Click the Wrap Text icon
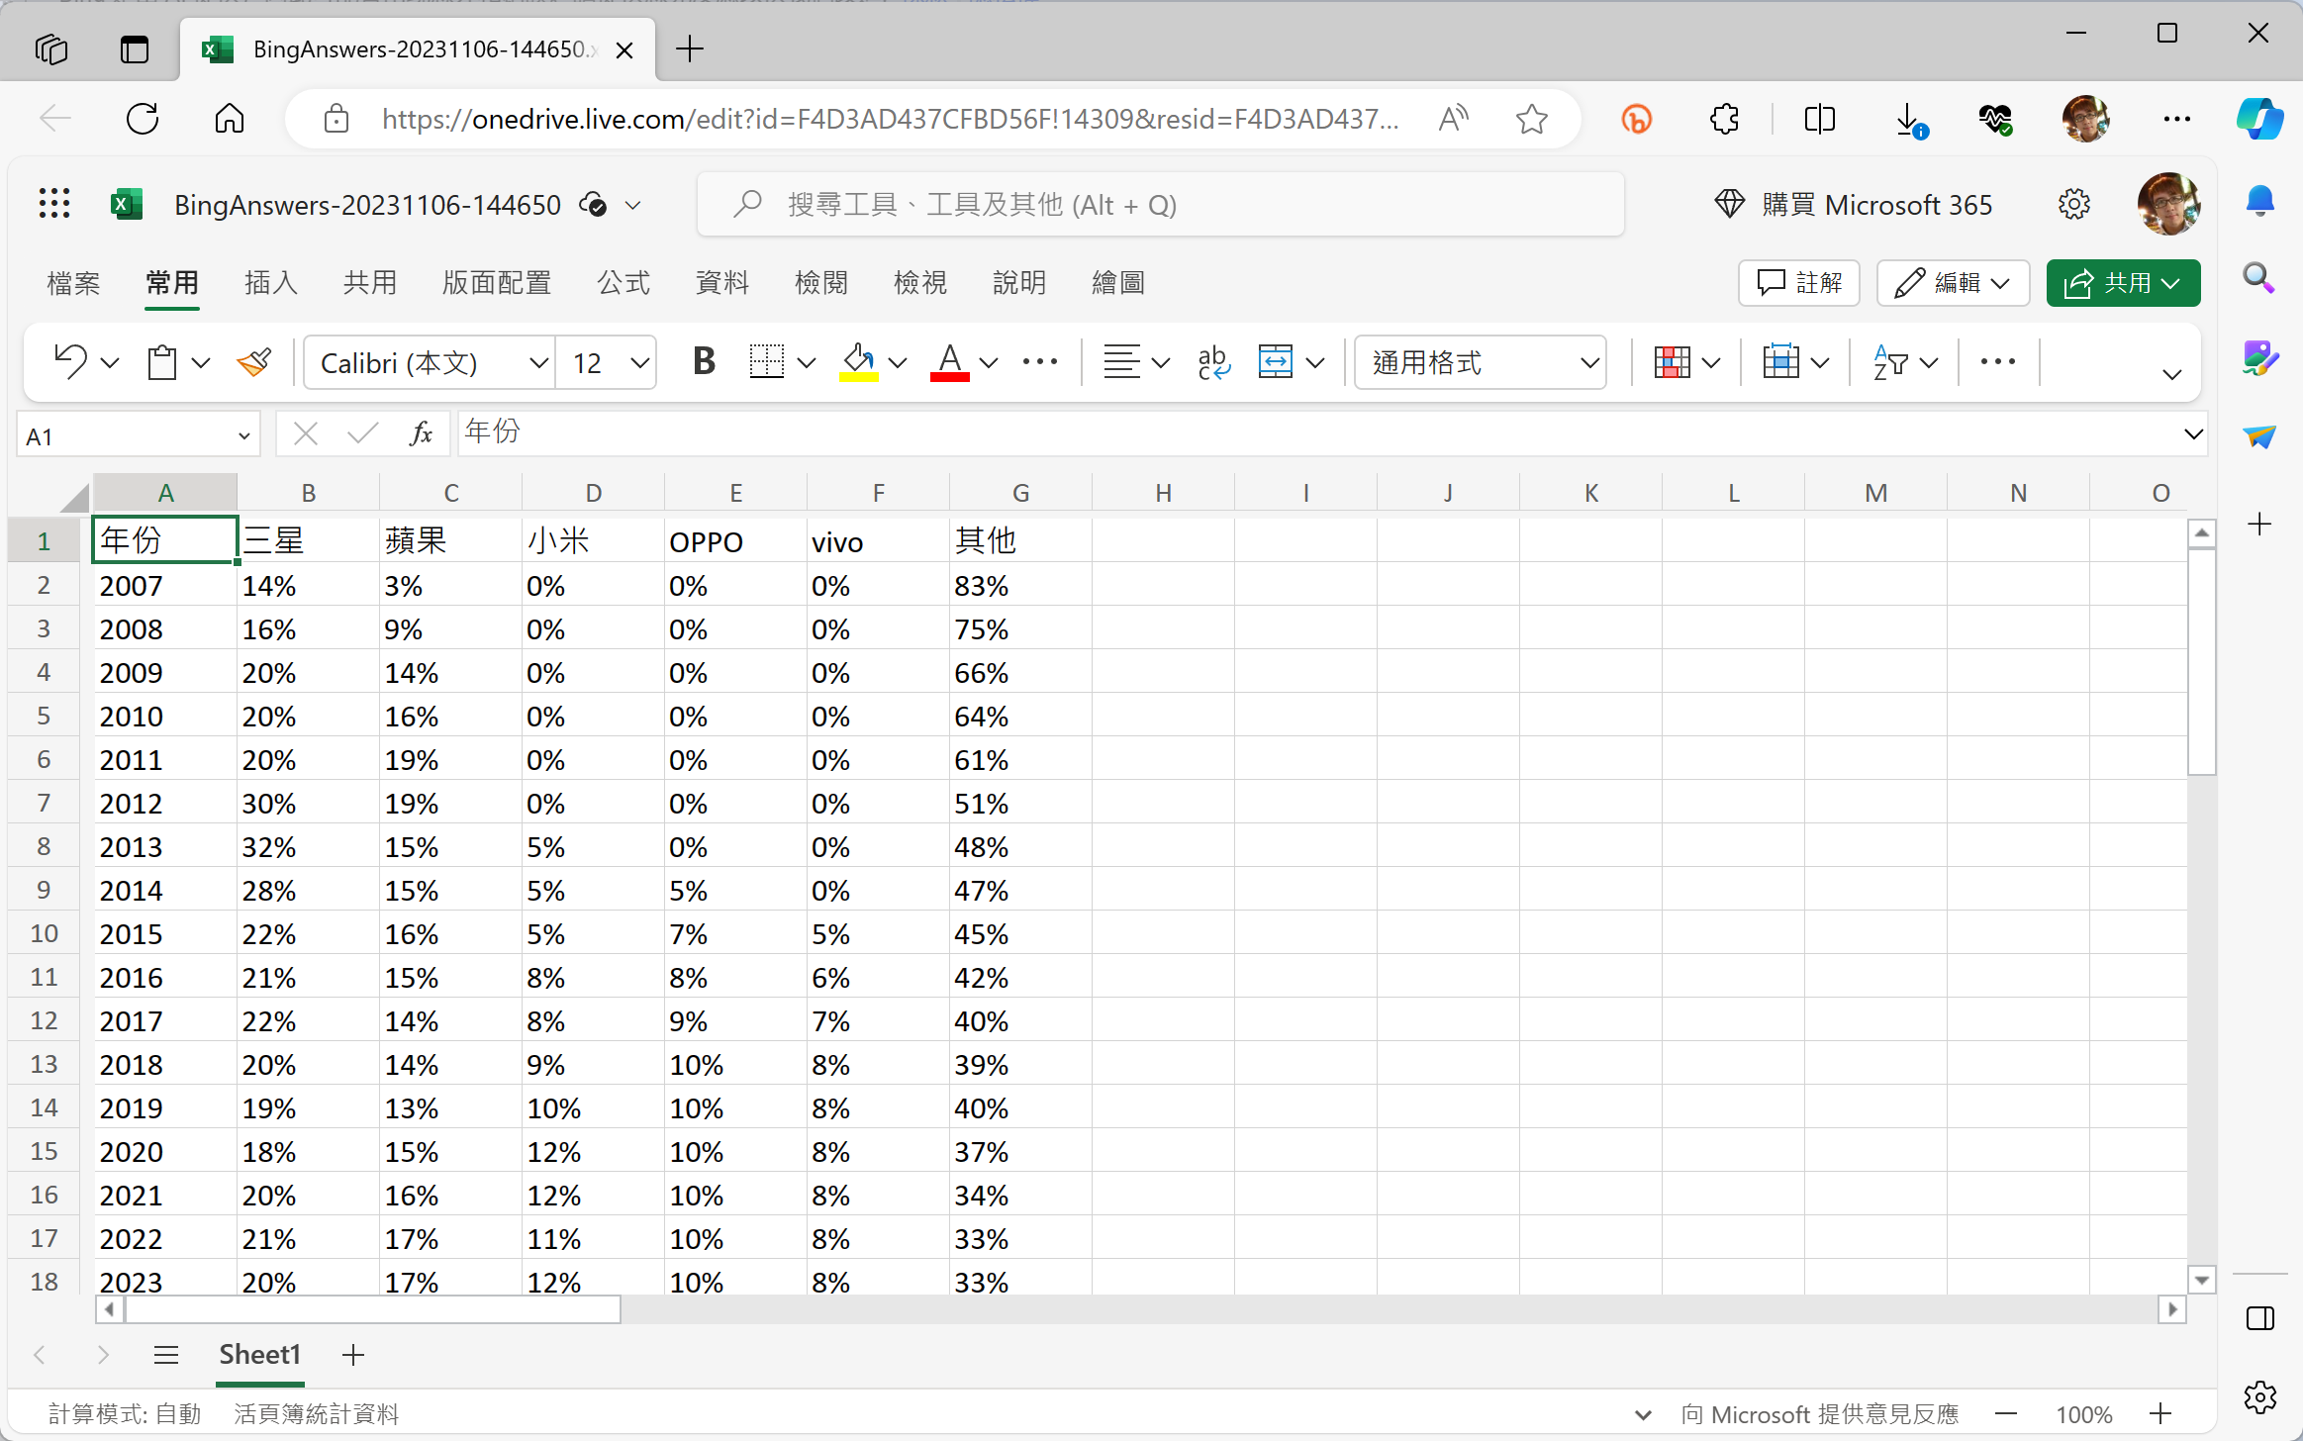Screen dimensions: 2303x1441 [x=1213, y=362]
